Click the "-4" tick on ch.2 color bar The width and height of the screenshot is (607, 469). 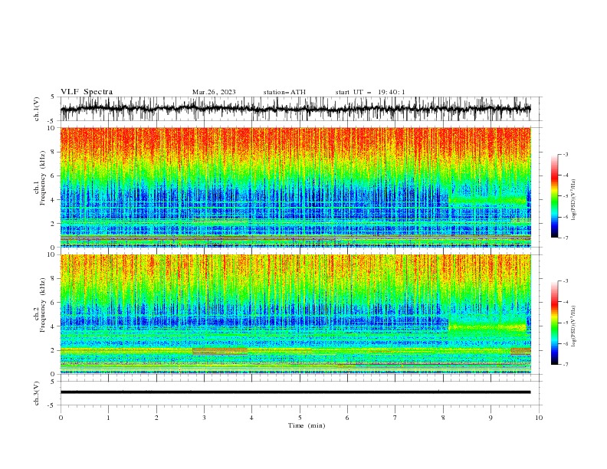(x=566, y=302)
